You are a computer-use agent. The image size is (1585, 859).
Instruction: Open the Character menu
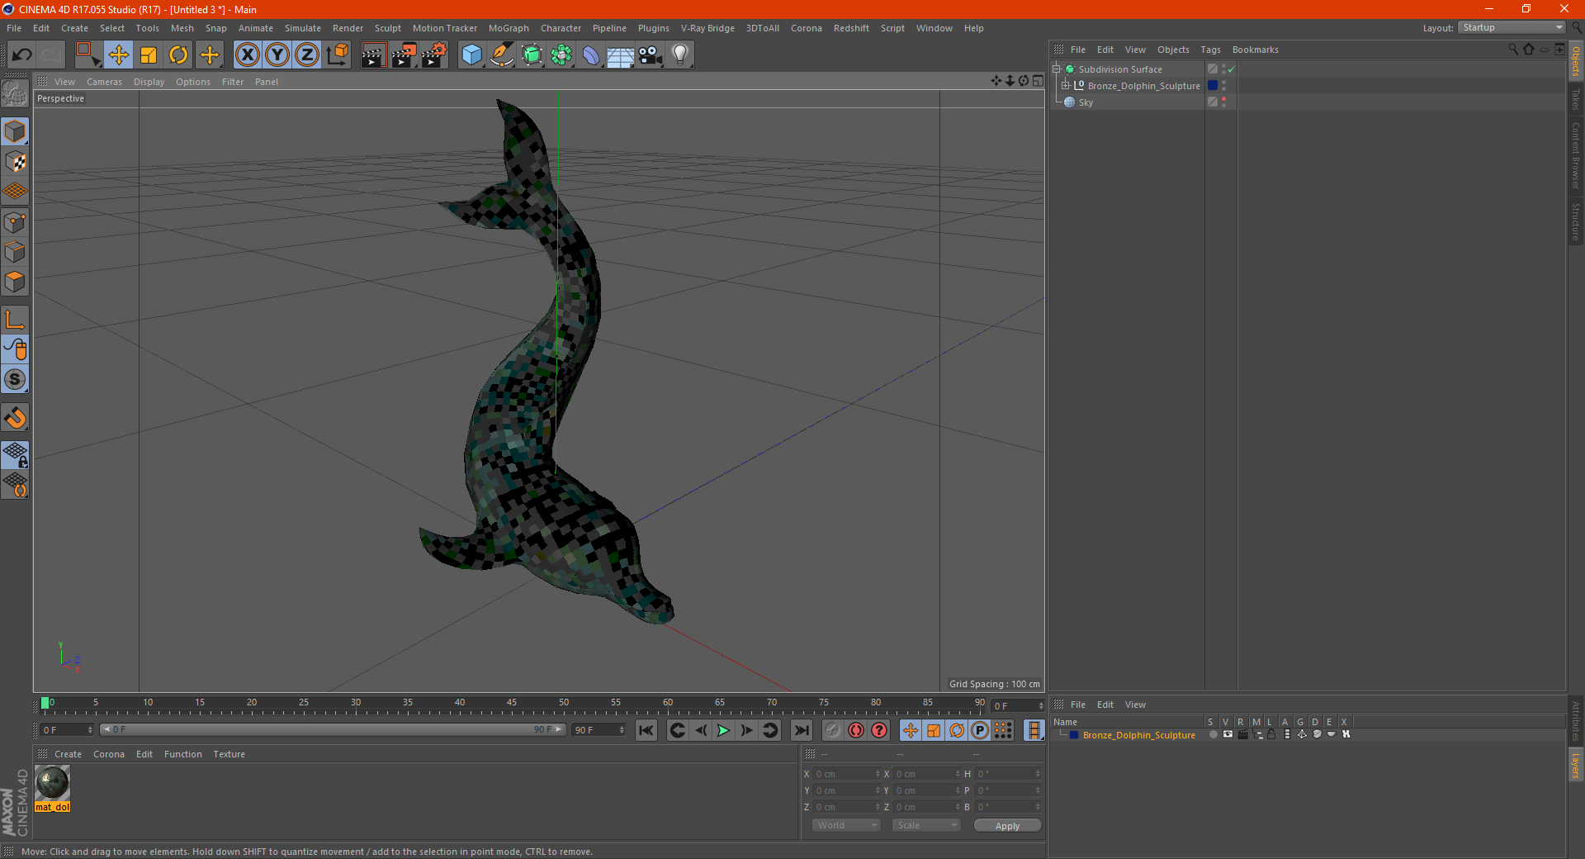561,28
